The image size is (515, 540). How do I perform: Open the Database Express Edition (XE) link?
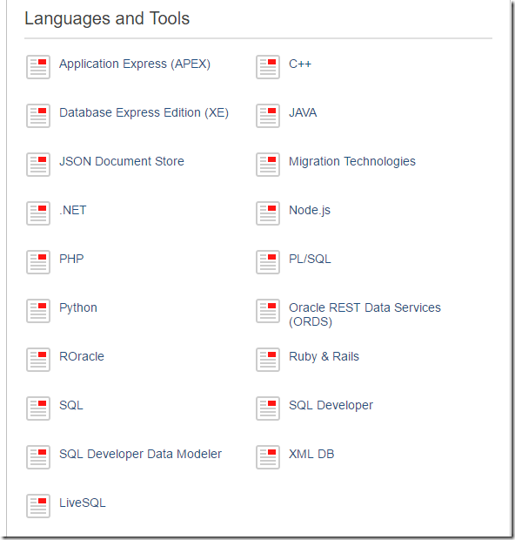144,113
